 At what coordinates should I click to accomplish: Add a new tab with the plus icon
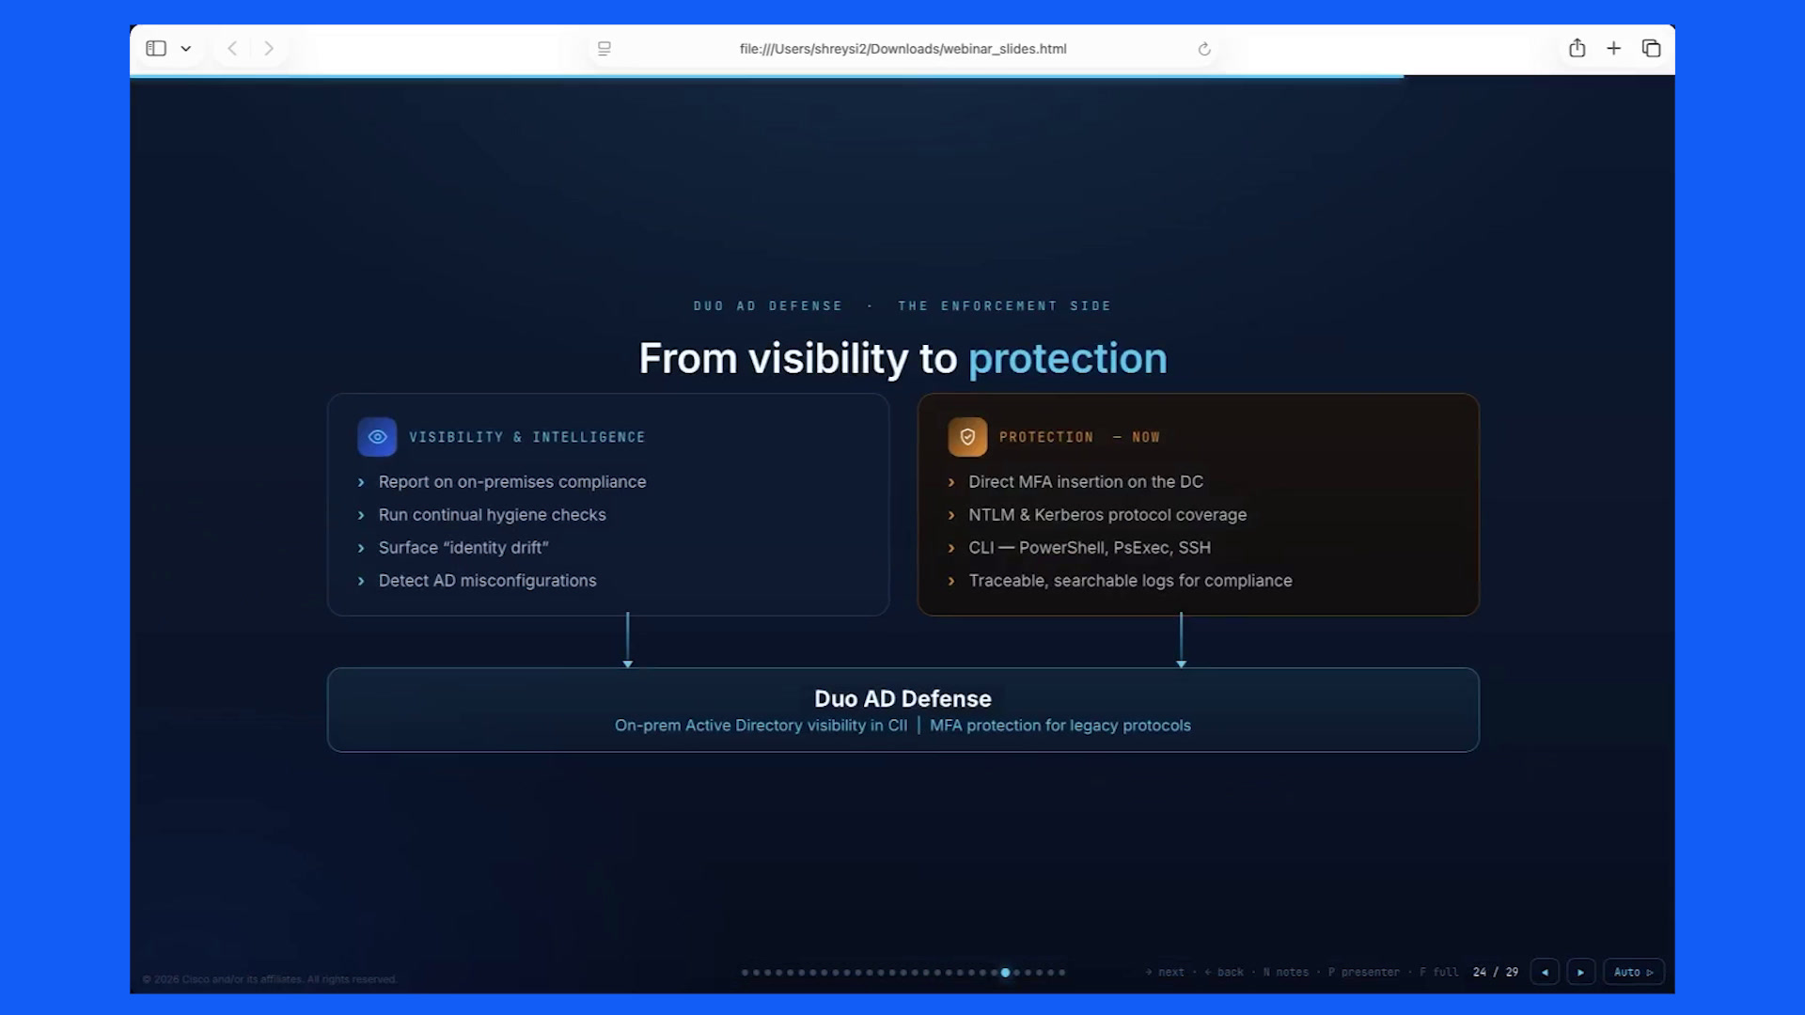[x=1614, y=48]
